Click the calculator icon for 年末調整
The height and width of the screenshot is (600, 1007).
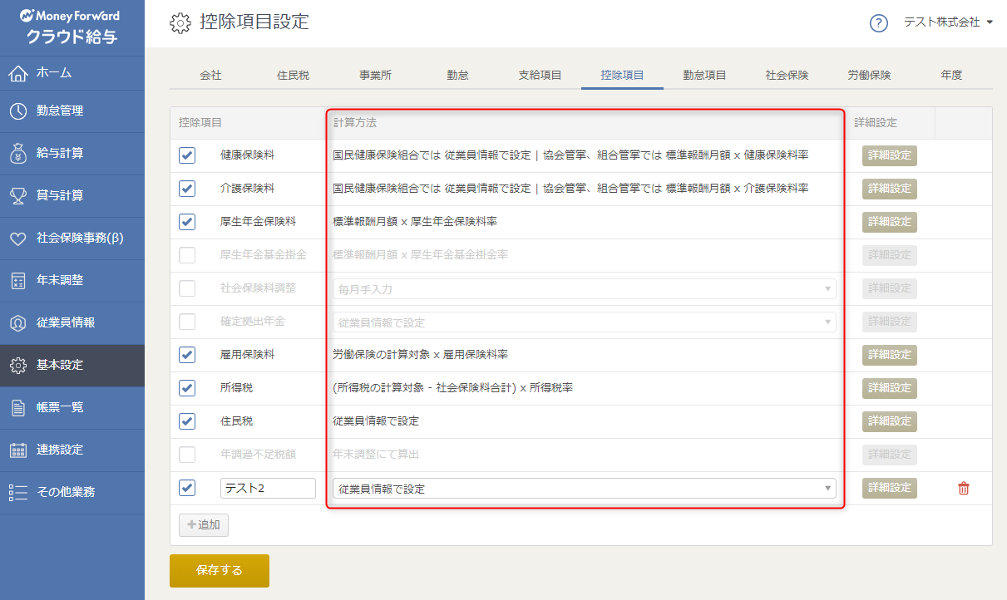point(18,281)
